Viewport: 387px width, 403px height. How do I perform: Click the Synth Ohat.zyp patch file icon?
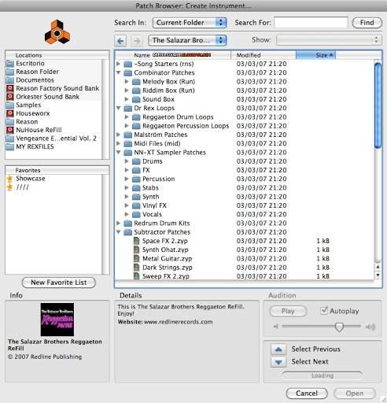136,250
